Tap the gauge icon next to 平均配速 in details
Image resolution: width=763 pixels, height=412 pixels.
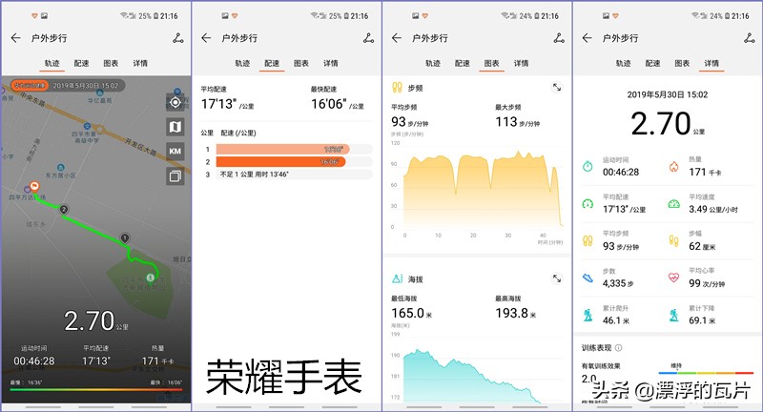point(588,204)
